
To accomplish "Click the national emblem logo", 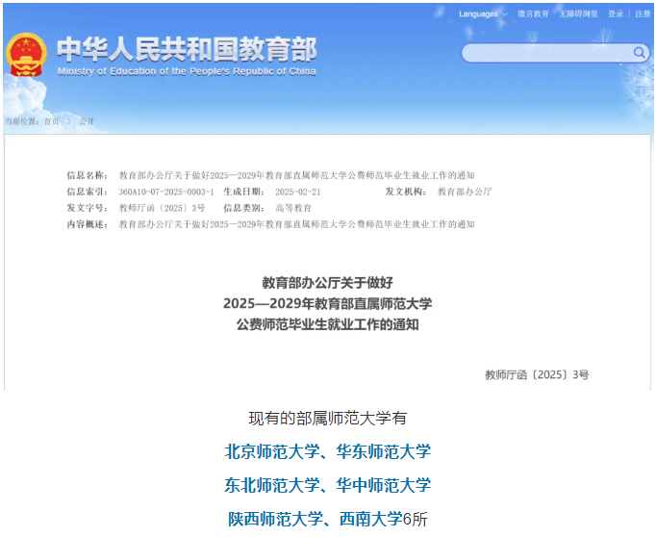I will pos(26,54).
